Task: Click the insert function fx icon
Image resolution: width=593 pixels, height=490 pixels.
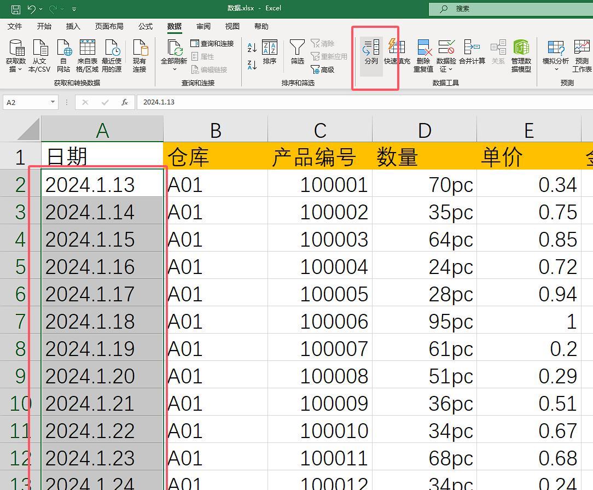Action: pos(124,102)
